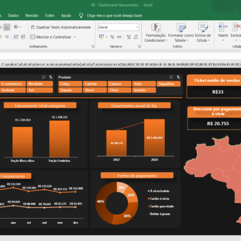The height and width of the screenshot is (241, 241).
Task: Clear filter on region slicer
Action: (x=51, y=77)
